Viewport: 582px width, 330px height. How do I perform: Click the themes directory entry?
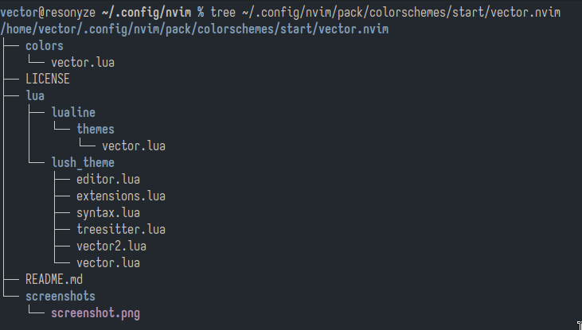[x=96, y=130]
